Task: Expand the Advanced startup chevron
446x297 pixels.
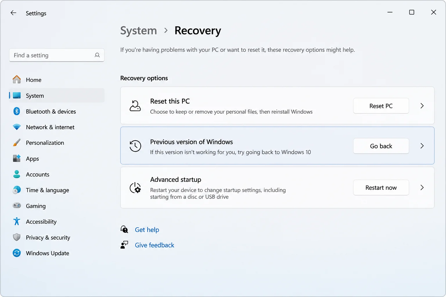Action: click(422, 188)
